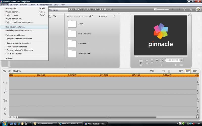This screenshot has width=202, height=126.
Task: Open the album folder browse icon
Action: (x=50, y=16)
